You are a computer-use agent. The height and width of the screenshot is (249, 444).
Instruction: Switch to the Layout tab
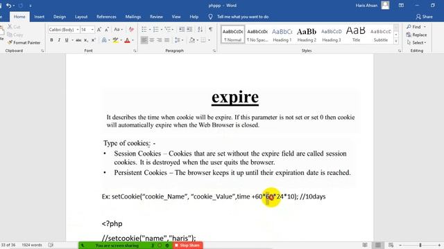[x=81, y=17]
